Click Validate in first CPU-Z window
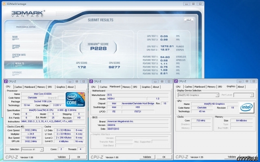 click(62, 157)
